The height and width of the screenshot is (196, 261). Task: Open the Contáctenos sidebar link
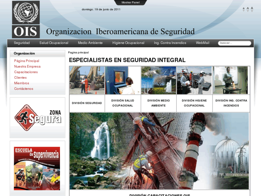24,89
